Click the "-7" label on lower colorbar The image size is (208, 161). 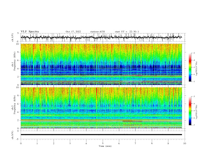tap(194, 125)
